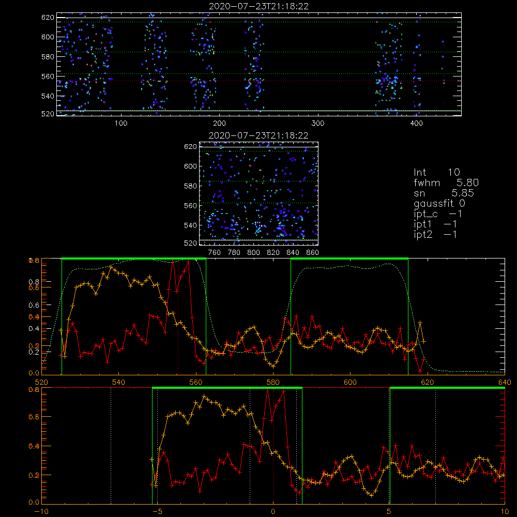Select the 'ipt_c -1' parameter line

438,214
